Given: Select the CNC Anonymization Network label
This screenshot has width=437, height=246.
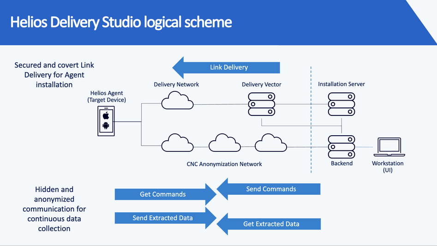Looking at the screenshot, I should [224, 164].
